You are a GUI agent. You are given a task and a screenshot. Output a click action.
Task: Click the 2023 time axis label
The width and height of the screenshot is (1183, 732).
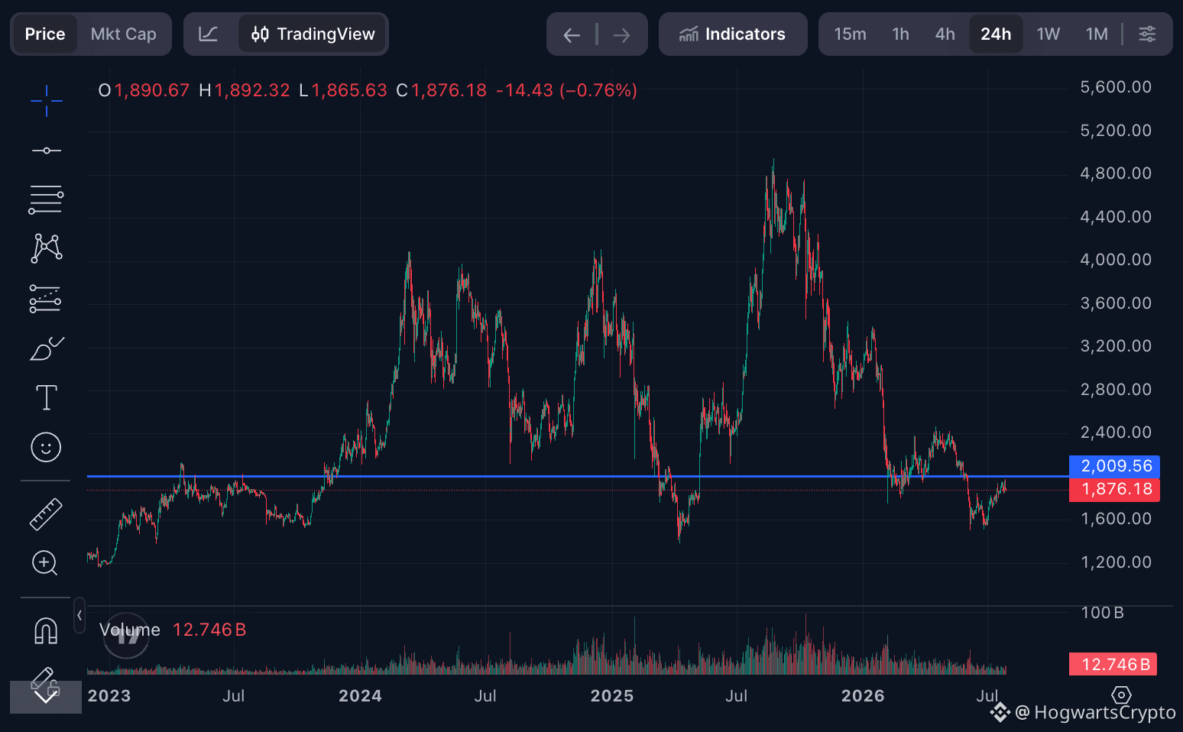tap(109, 696)
